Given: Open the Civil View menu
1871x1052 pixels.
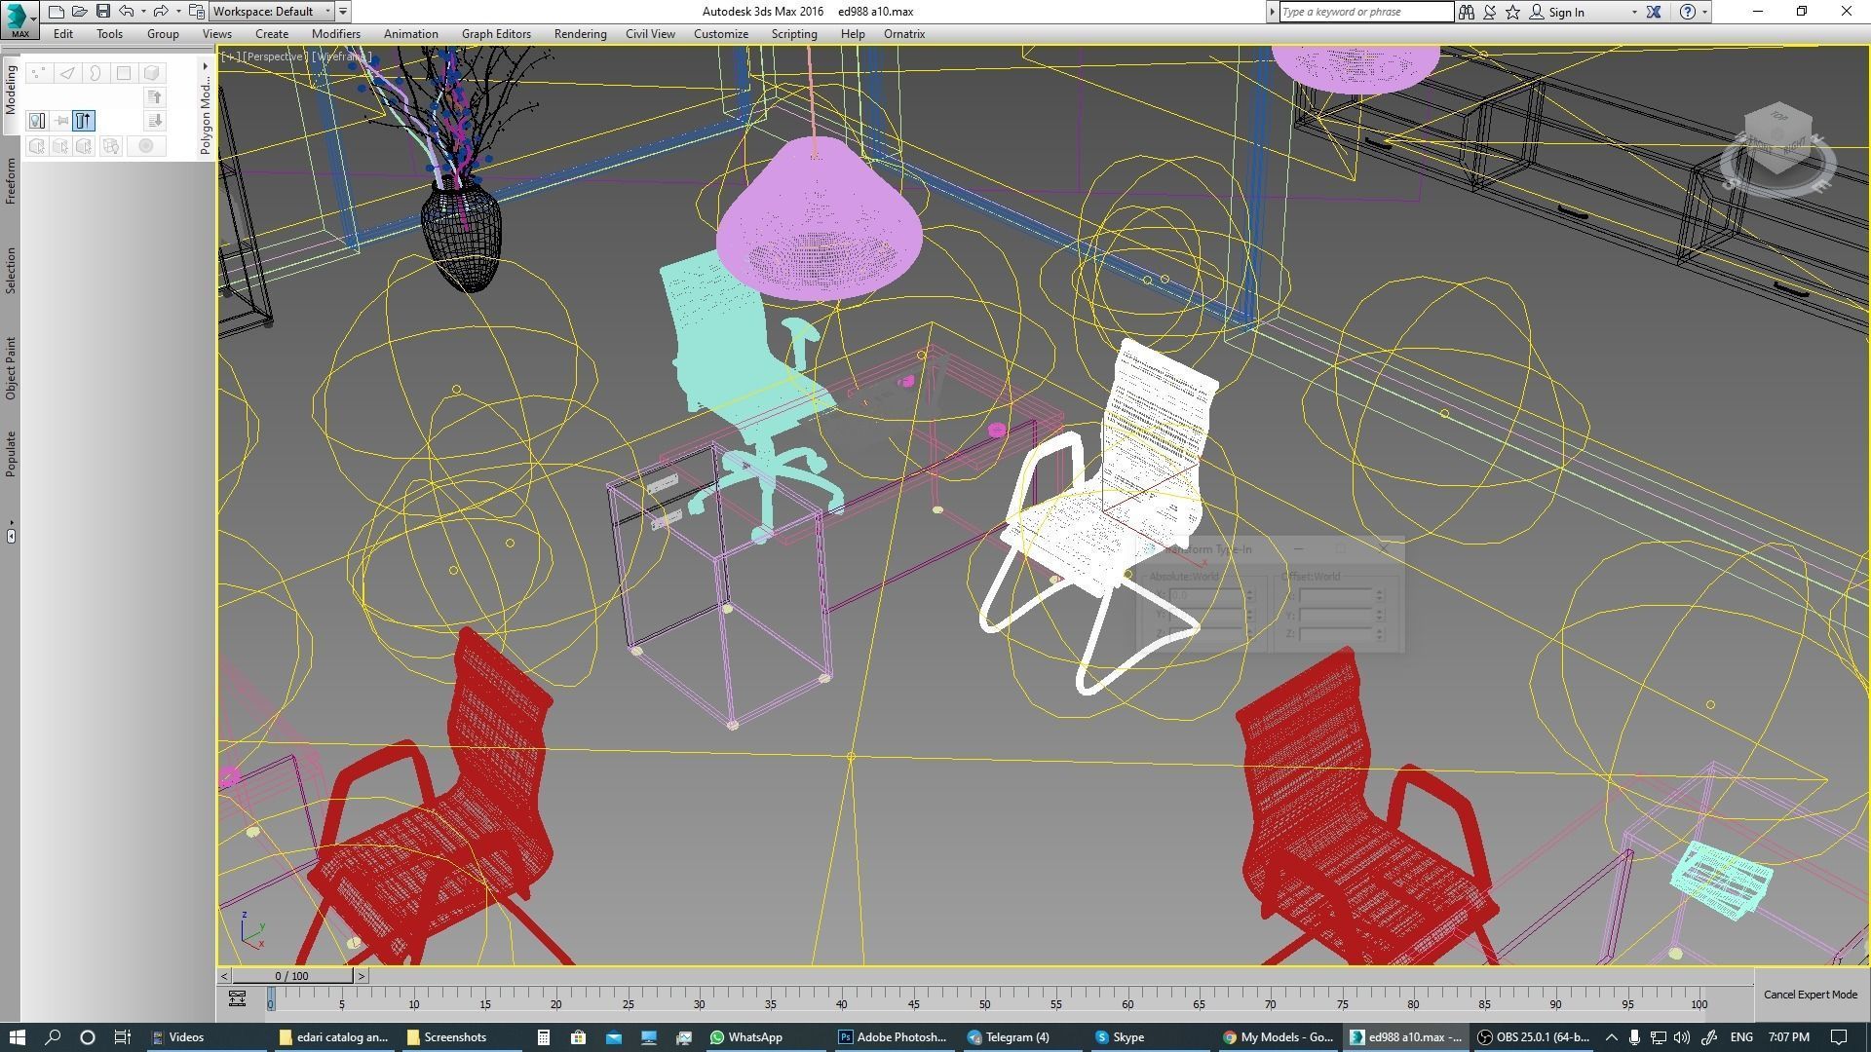Looking at the screenshot, I should pos(650,34).
